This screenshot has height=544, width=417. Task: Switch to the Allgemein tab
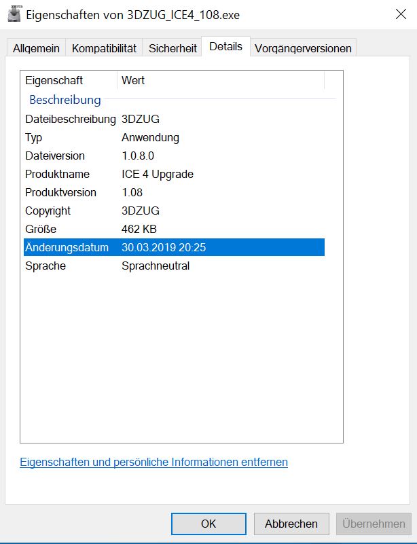coord(36,48)
